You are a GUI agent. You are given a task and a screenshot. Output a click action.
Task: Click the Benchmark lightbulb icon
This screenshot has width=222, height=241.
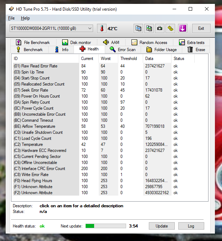(18, 49)
